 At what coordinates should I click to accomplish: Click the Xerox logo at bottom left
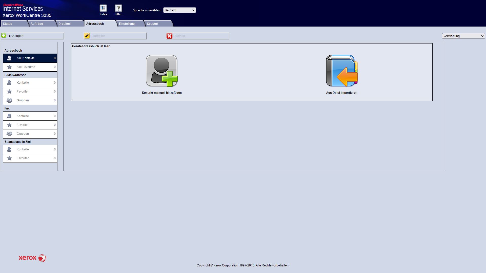coord(32,258)
